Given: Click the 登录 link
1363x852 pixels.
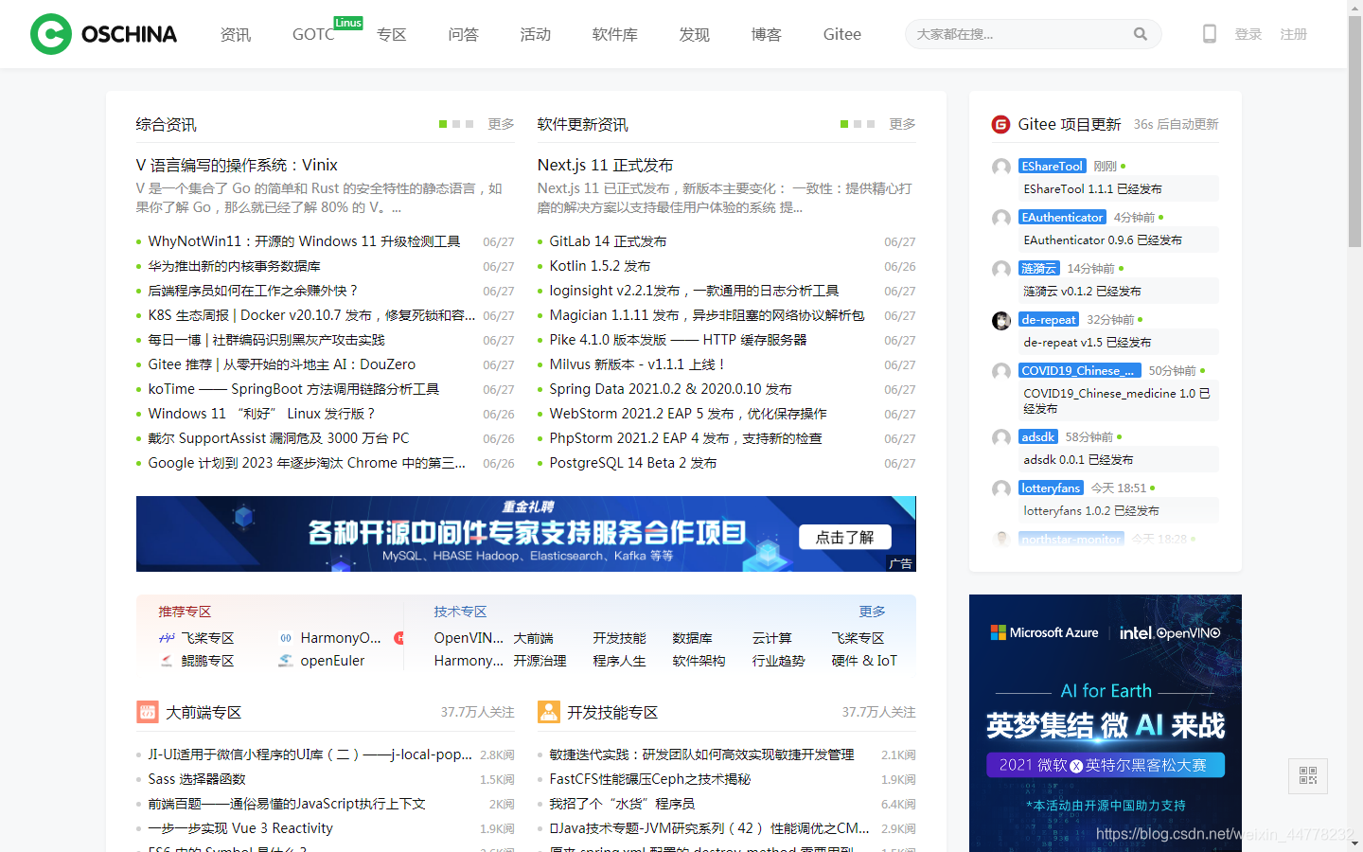Looking at the screenshot, I should [x=1248, y=34].
